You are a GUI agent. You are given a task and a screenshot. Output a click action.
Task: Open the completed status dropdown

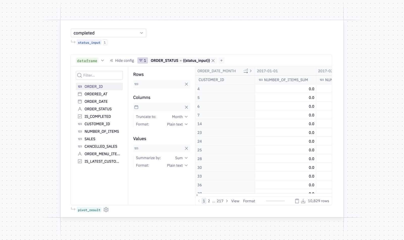108,33
